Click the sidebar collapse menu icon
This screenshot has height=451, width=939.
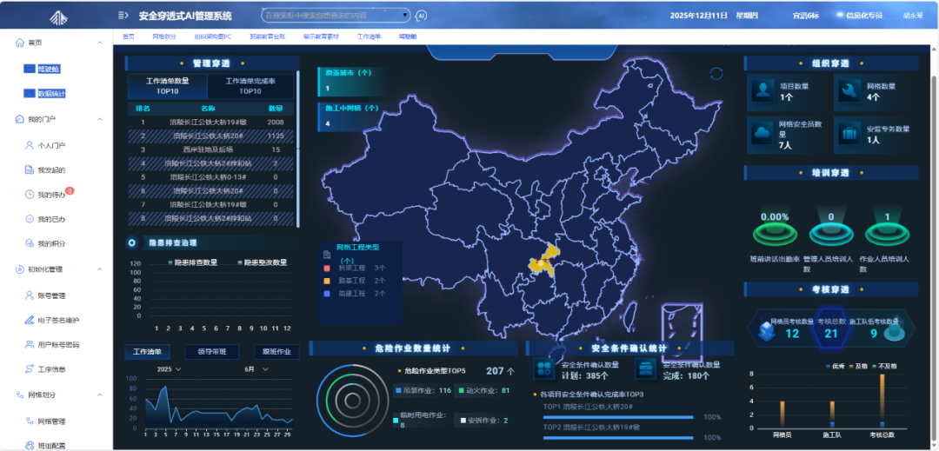click(x=123, y=16)
